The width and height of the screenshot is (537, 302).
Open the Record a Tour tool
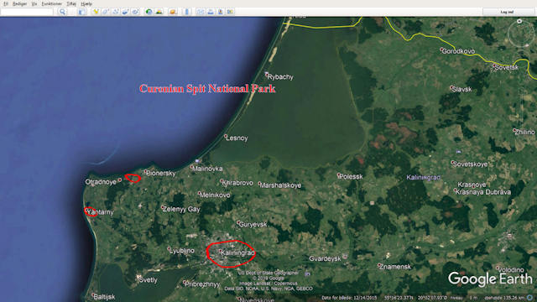click(136, 12)
